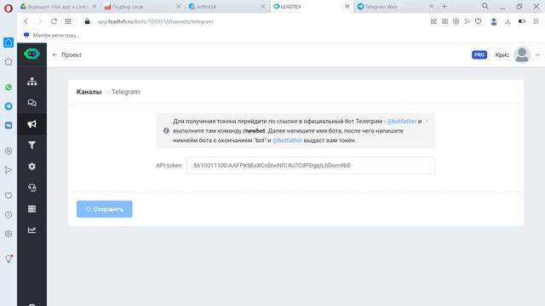Click the Каналы breadcrumb
The height and width of the screenshot is (306, 545).
pos(89,92)
